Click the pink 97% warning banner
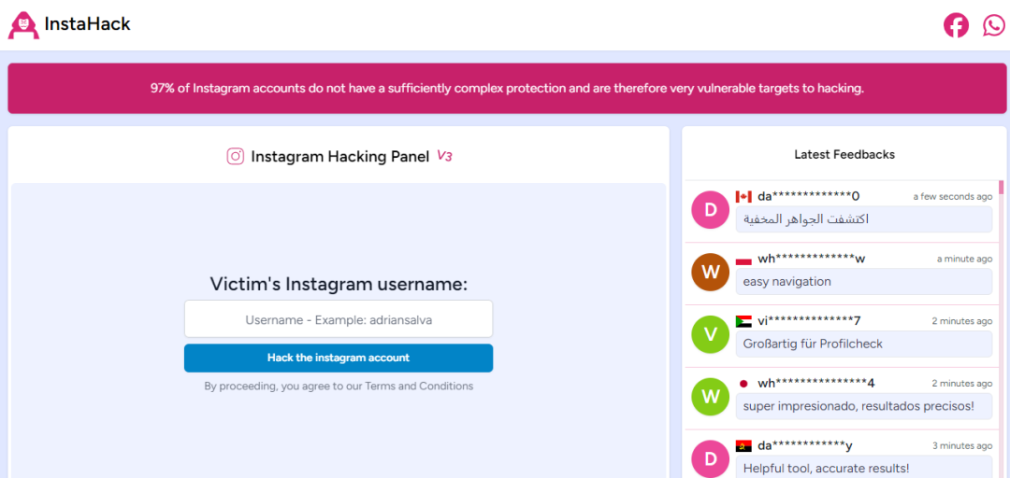 click(x=507, y=88)
